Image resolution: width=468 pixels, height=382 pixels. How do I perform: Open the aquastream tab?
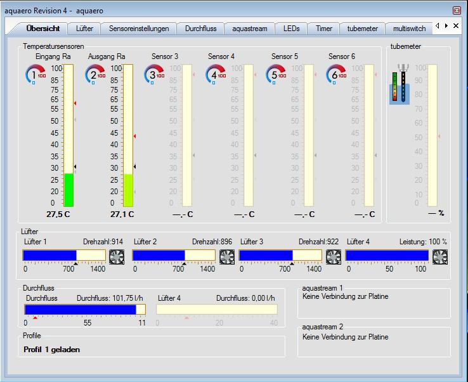[249, 29]
